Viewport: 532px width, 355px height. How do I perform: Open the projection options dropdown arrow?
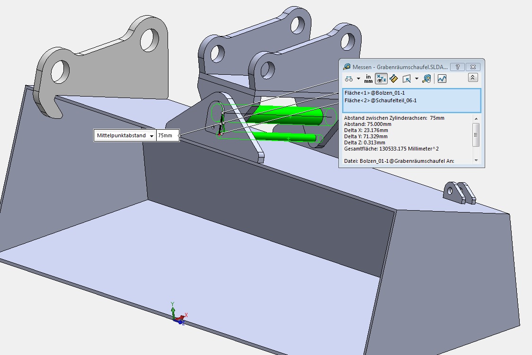417,79
